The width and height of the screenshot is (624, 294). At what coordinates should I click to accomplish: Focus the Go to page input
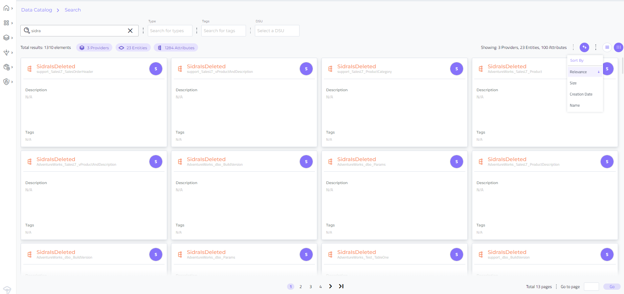click(591, 286)
